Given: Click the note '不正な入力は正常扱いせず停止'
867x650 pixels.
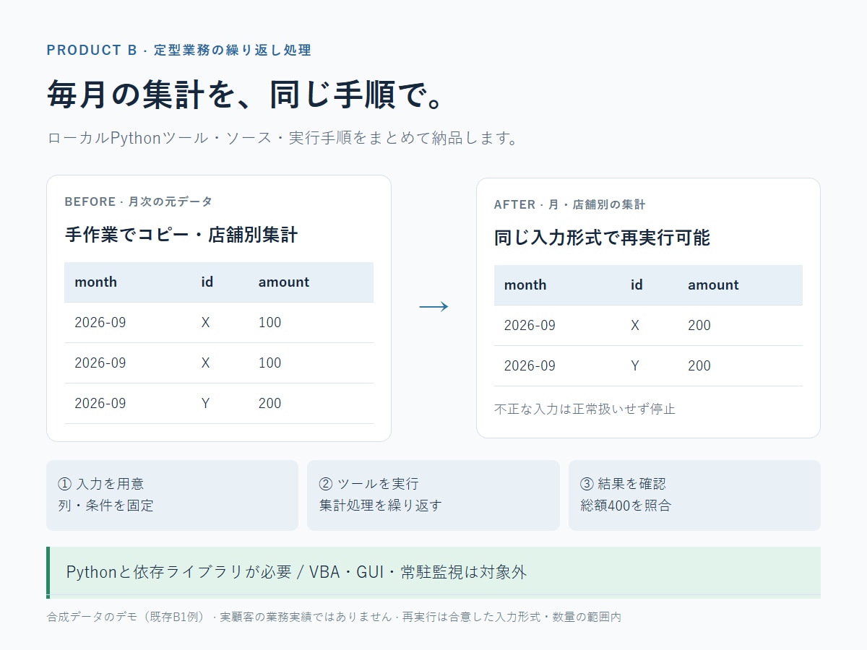Looking at the screenshot, I should (x=585, y=409).
